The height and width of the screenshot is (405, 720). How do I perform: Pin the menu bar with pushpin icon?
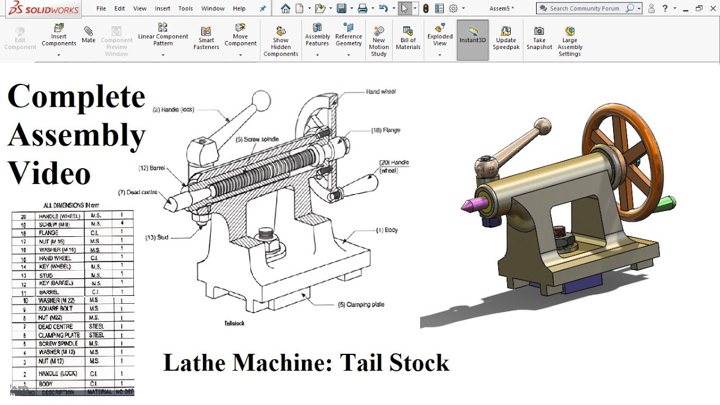pos(263,8)
